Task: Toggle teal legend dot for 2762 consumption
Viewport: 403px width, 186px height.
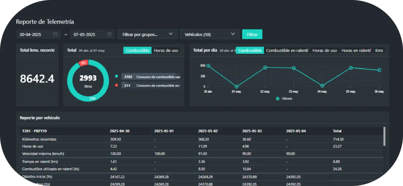Action: (116, 77)
